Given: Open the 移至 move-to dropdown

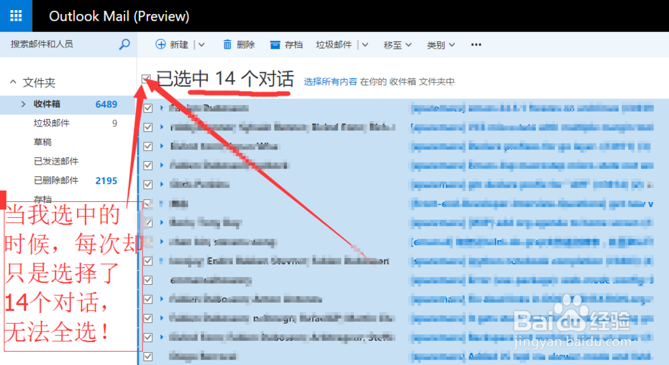Looking at the screenshot, I should point(397,45).
